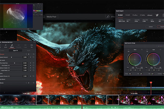Open the Dark zone falloff picker icon
The image size is (164, 109).
[x=147, y=50]
